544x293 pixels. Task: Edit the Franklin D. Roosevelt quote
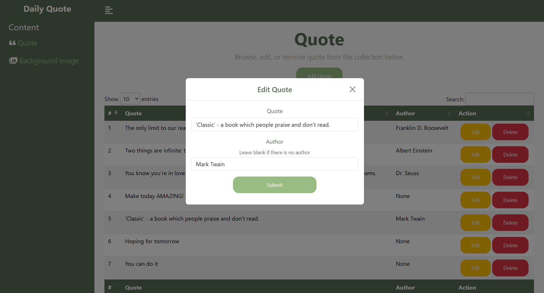coord(475,132)
